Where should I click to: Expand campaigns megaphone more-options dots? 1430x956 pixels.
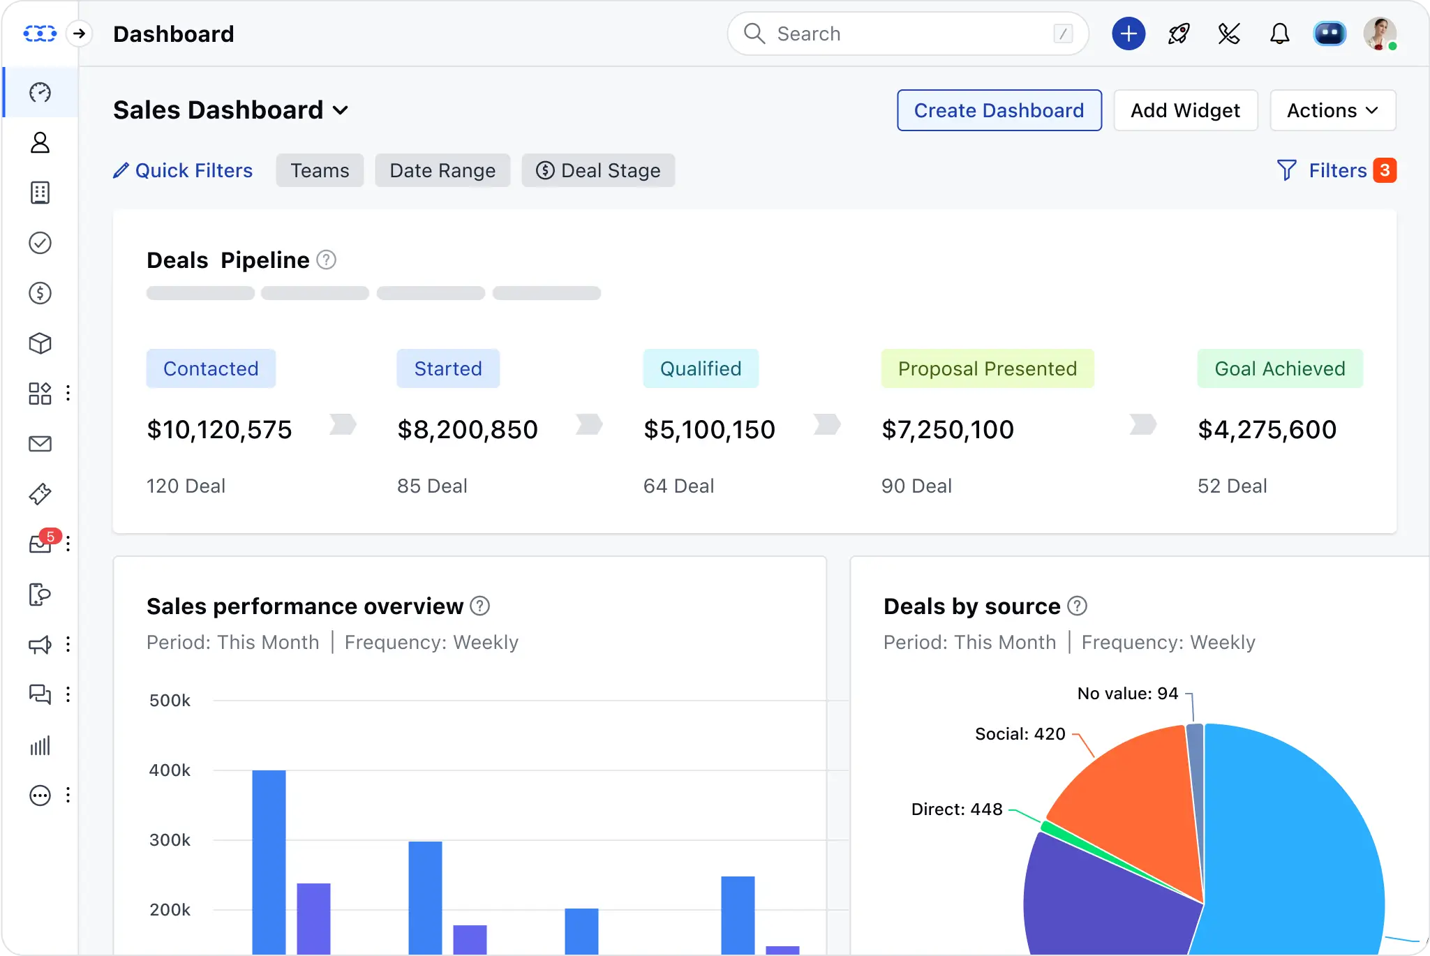[x=68, y=644]
